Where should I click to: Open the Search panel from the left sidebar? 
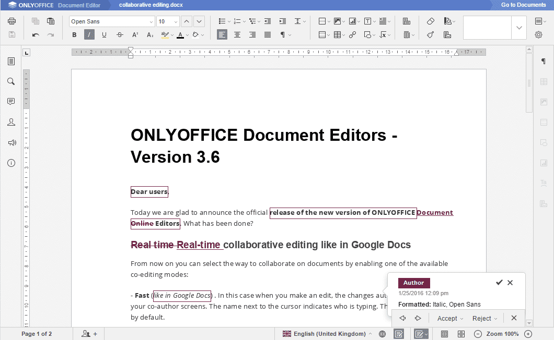[10, 81]
